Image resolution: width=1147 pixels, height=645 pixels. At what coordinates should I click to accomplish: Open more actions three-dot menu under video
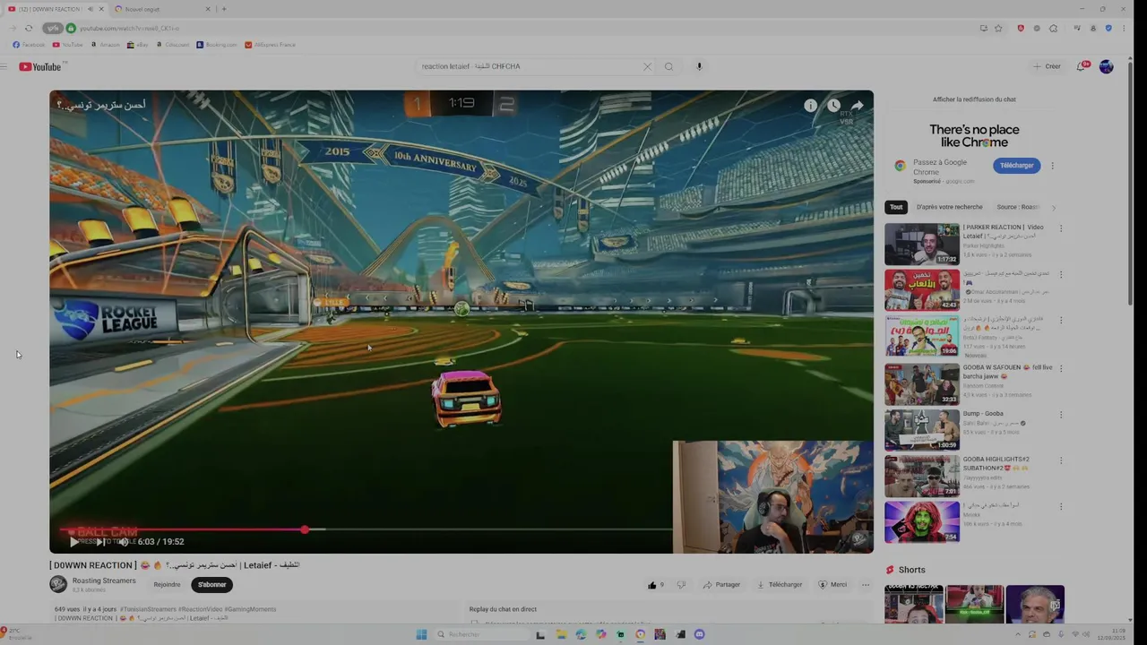point(866,585)
